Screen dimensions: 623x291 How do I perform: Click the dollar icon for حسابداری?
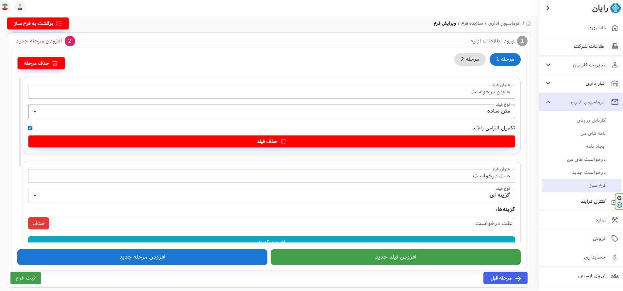click(x=615, y=257)
